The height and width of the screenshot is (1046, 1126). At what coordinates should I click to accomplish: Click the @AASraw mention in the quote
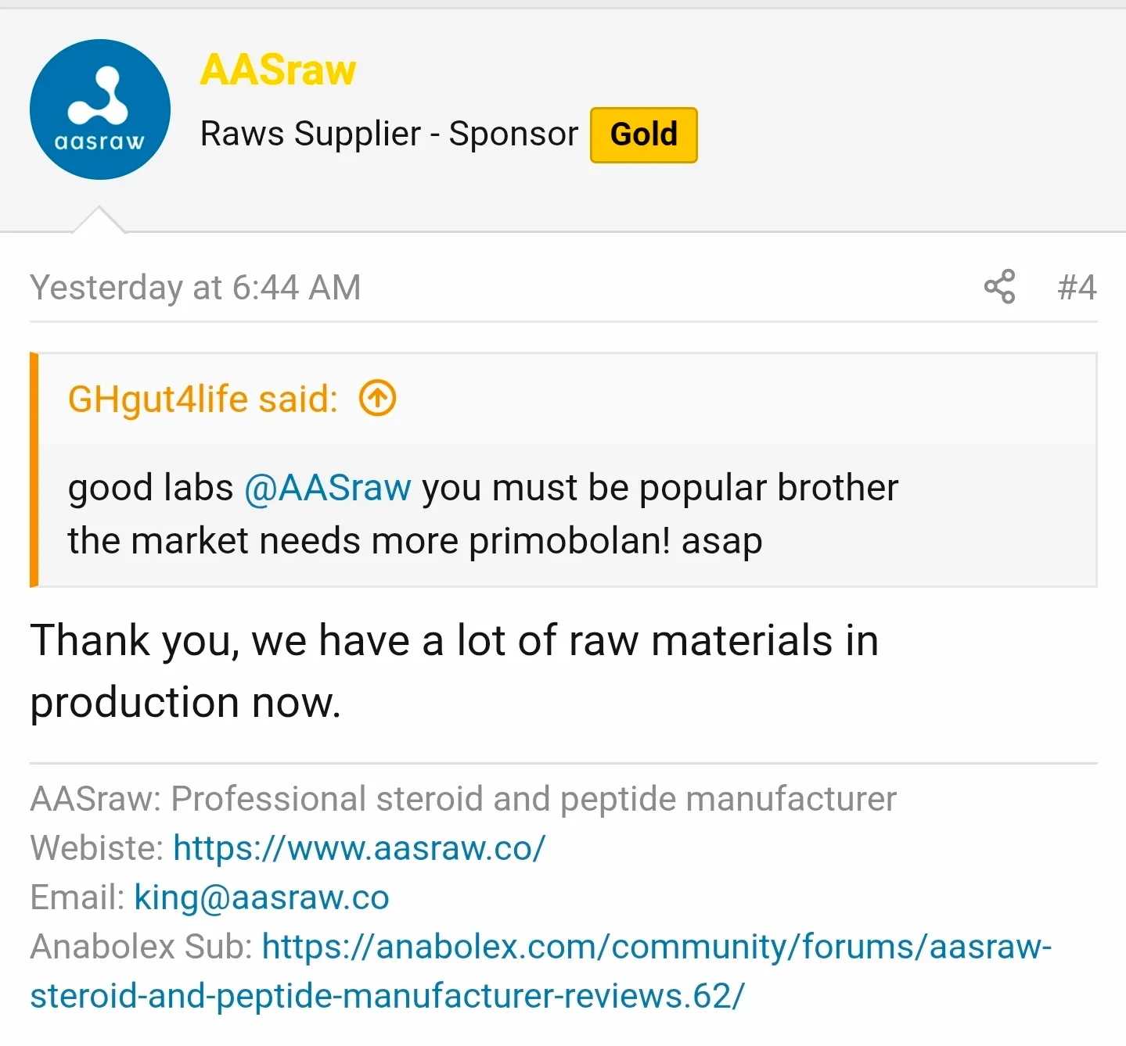tap(327, 488)
